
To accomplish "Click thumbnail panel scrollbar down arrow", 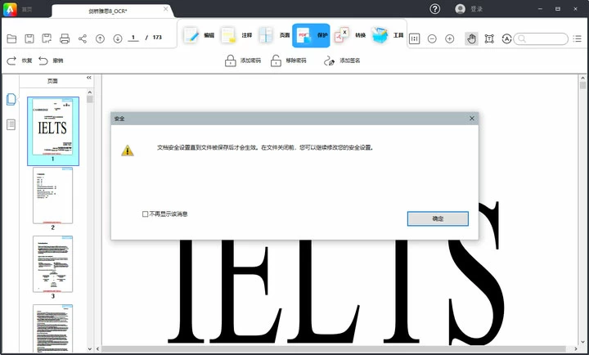I will pyautogui.click(x=90, y=348).
